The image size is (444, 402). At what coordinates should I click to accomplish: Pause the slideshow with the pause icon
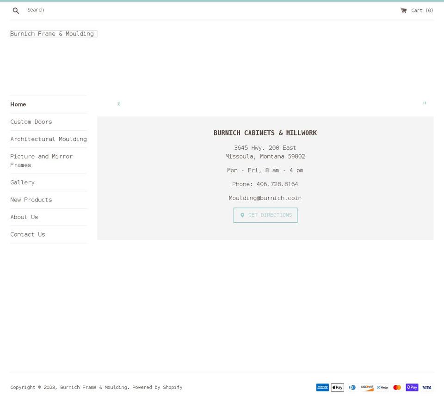coord(424,103)
